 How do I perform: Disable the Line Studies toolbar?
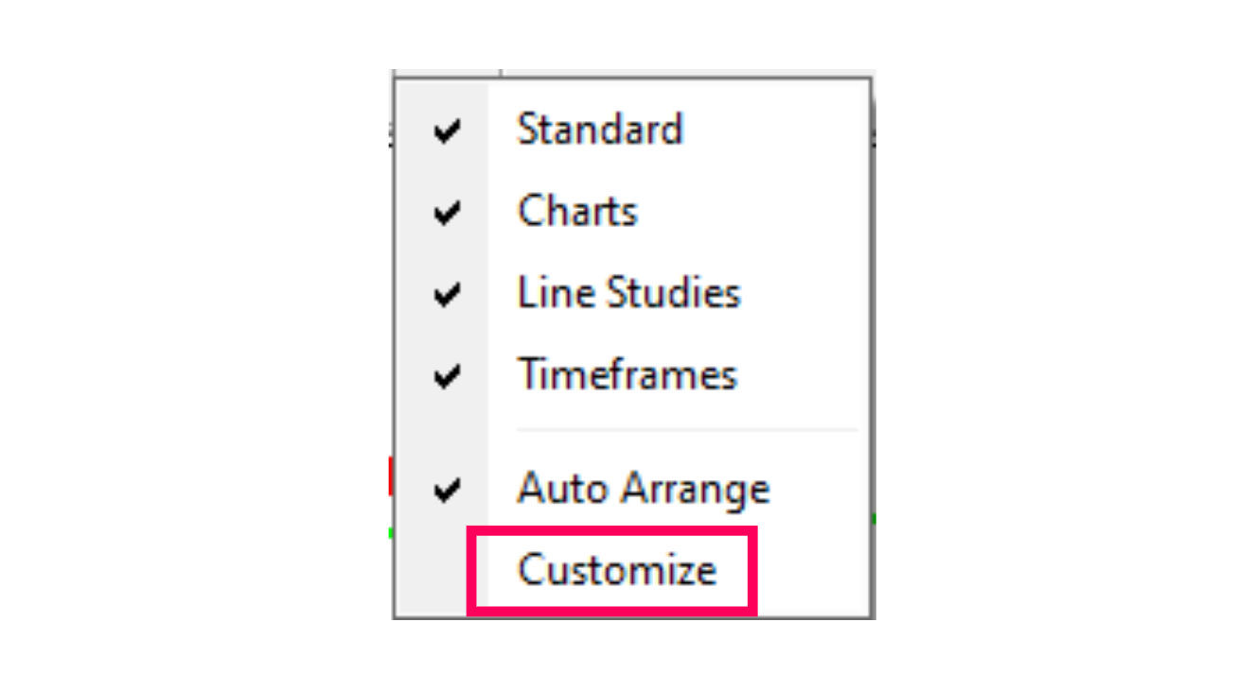pyautogui.click(x=629, y=293)
